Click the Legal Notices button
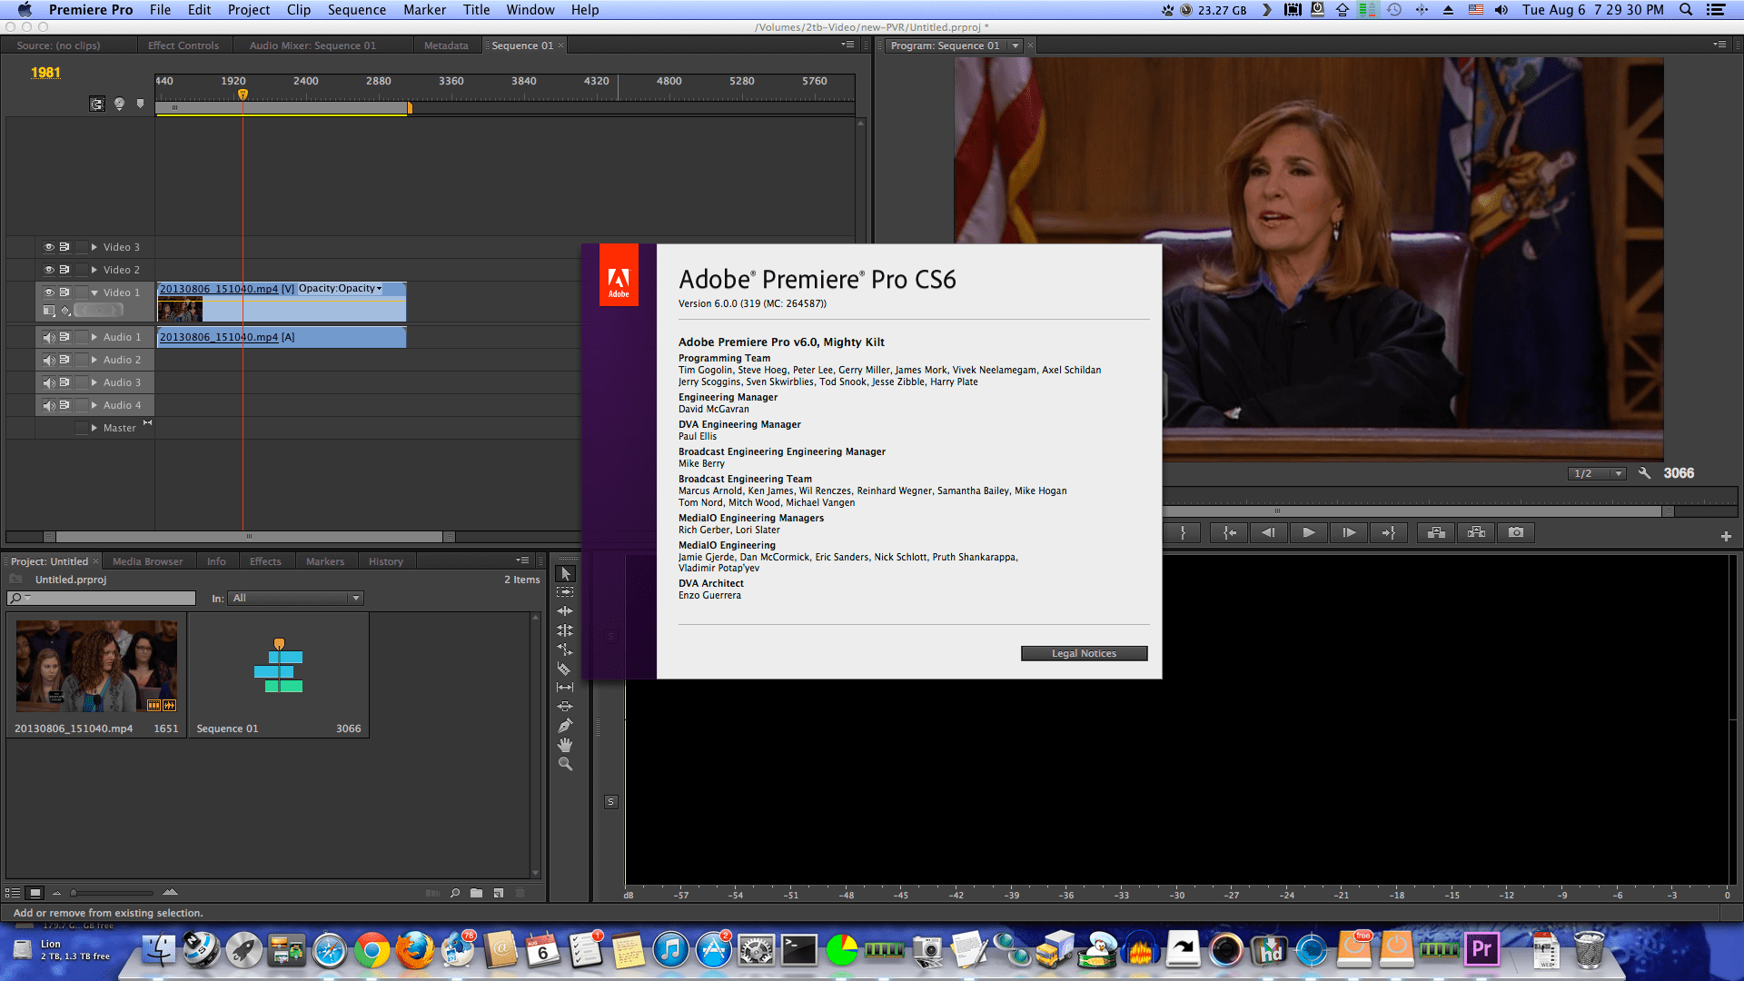The height and width of the screenshot is (981, 1744). point(1084,653)
